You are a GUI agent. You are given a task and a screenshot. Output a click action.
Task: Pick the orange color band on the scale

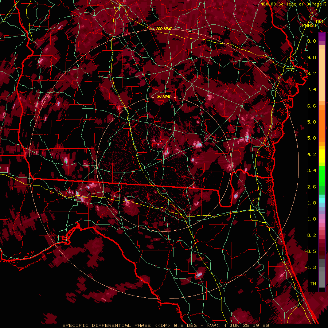[322, 124]
